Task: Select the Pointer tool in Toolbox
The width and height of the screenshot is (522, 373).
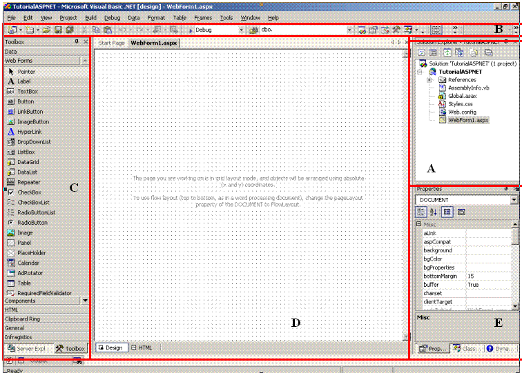Action: tap(47, 72)
